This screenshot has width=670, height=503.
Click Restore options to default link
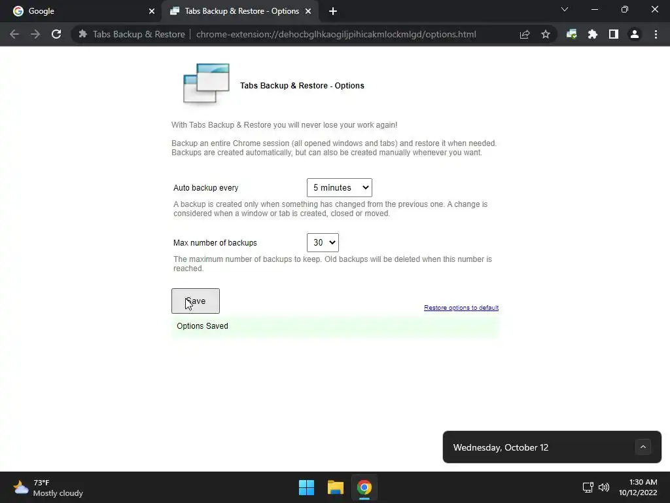(x=461, y=308)
